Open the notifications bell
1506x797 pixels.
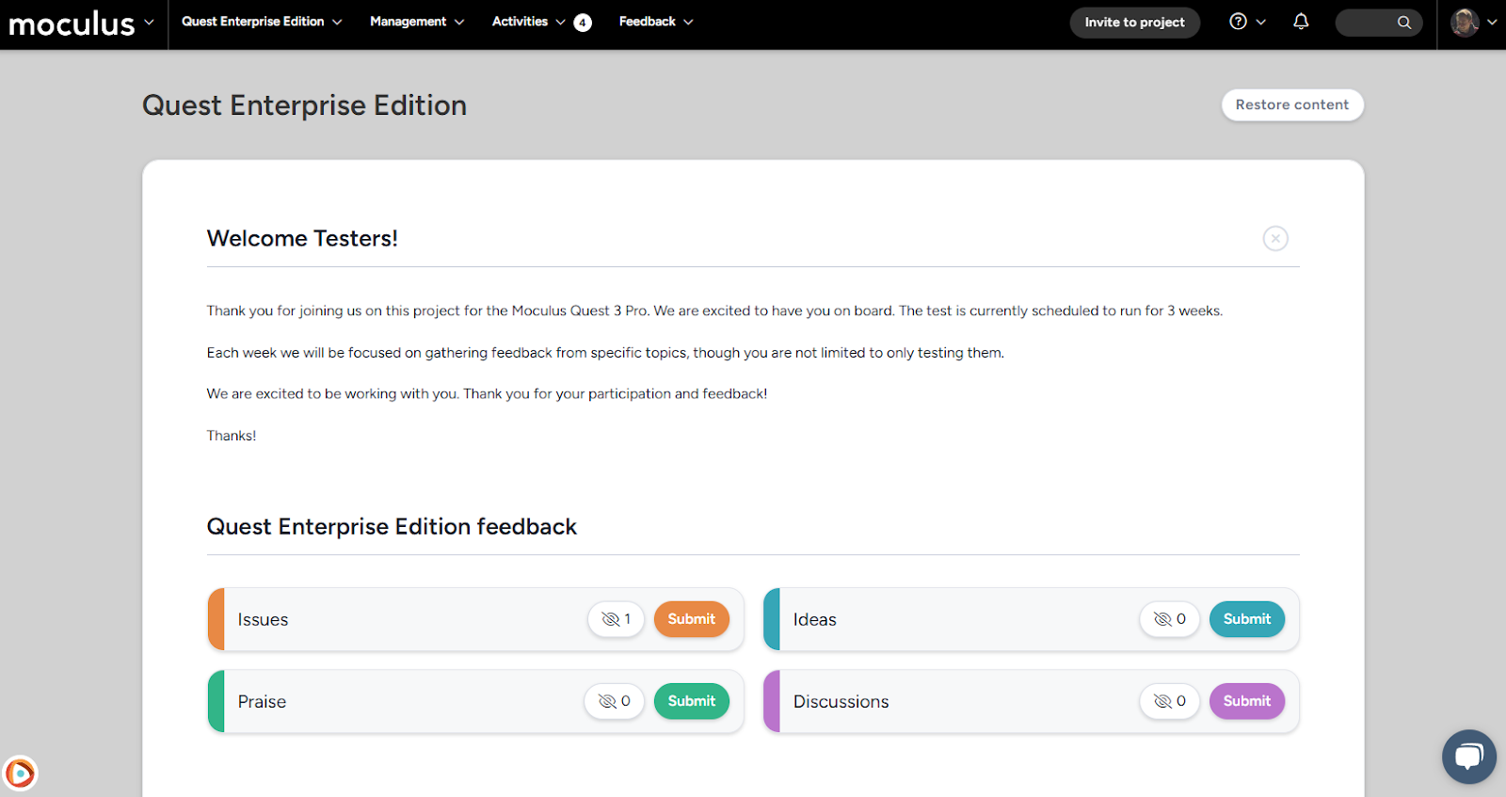tap(1301, 22)
